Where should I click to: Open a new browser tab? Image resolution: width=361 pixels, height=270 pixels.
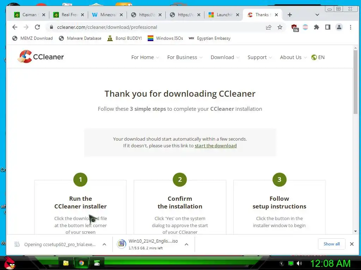click(290, 15)
